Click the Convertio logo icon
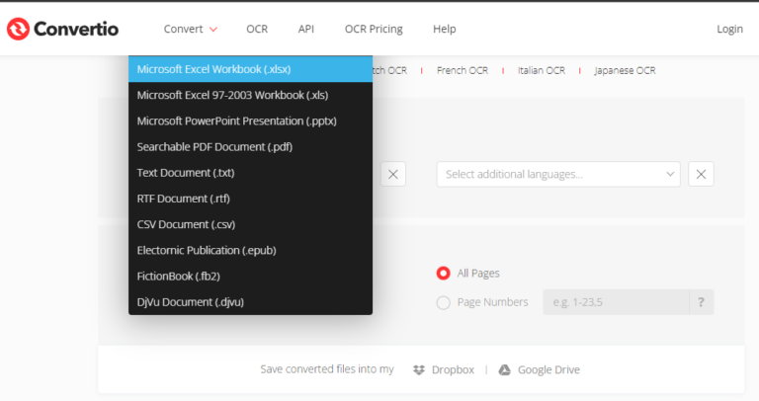Screen dimensions: 759x401 coord(19,29)
